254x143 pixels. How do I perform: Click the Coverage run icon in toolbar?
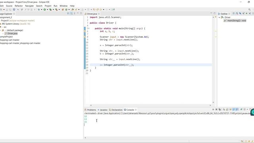pyautogui.click(x=50, y=10)
